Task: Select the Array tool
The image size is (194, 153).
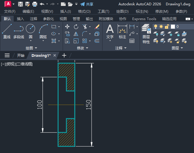Action: 85,41
